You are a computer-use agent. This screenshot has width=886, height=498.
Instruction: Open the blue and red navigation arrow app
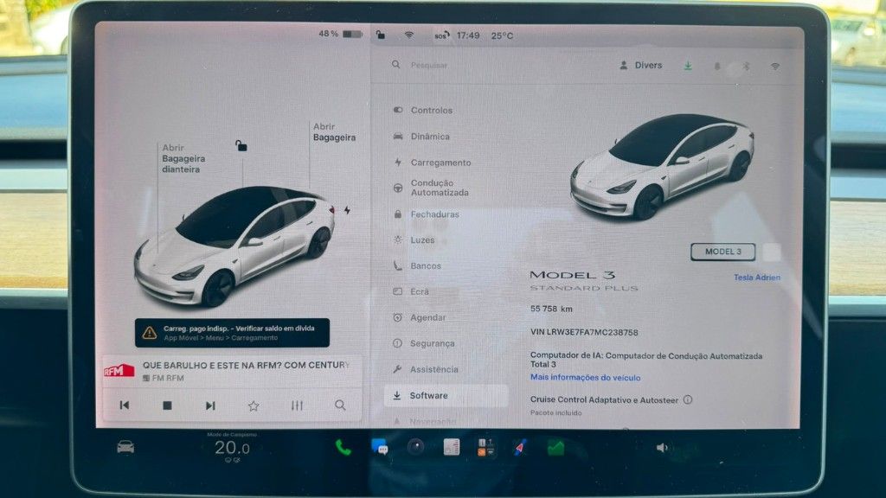[520, 447]
